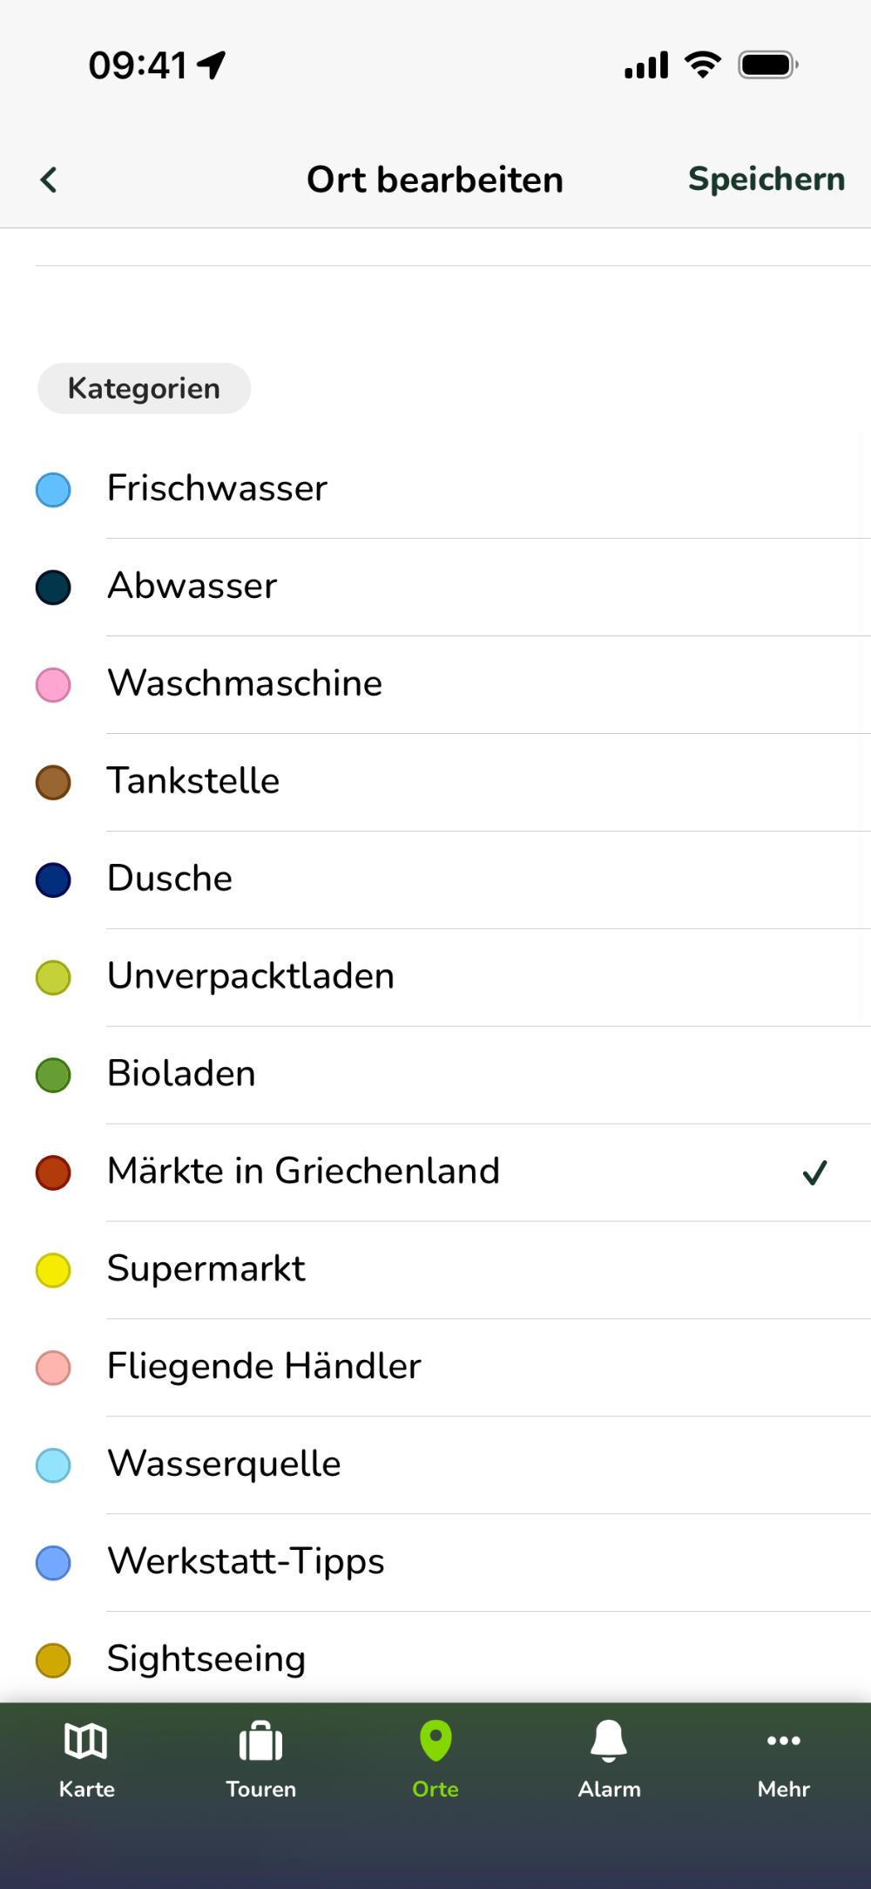This screenshot has width=871, height=1889.
Task: Open the Karte map tab
Action: coord(86,1757)
